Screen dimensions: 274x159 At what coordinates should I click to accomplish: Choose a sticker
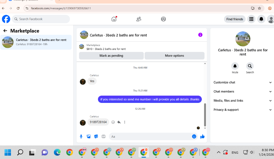(x=96, y=137)
